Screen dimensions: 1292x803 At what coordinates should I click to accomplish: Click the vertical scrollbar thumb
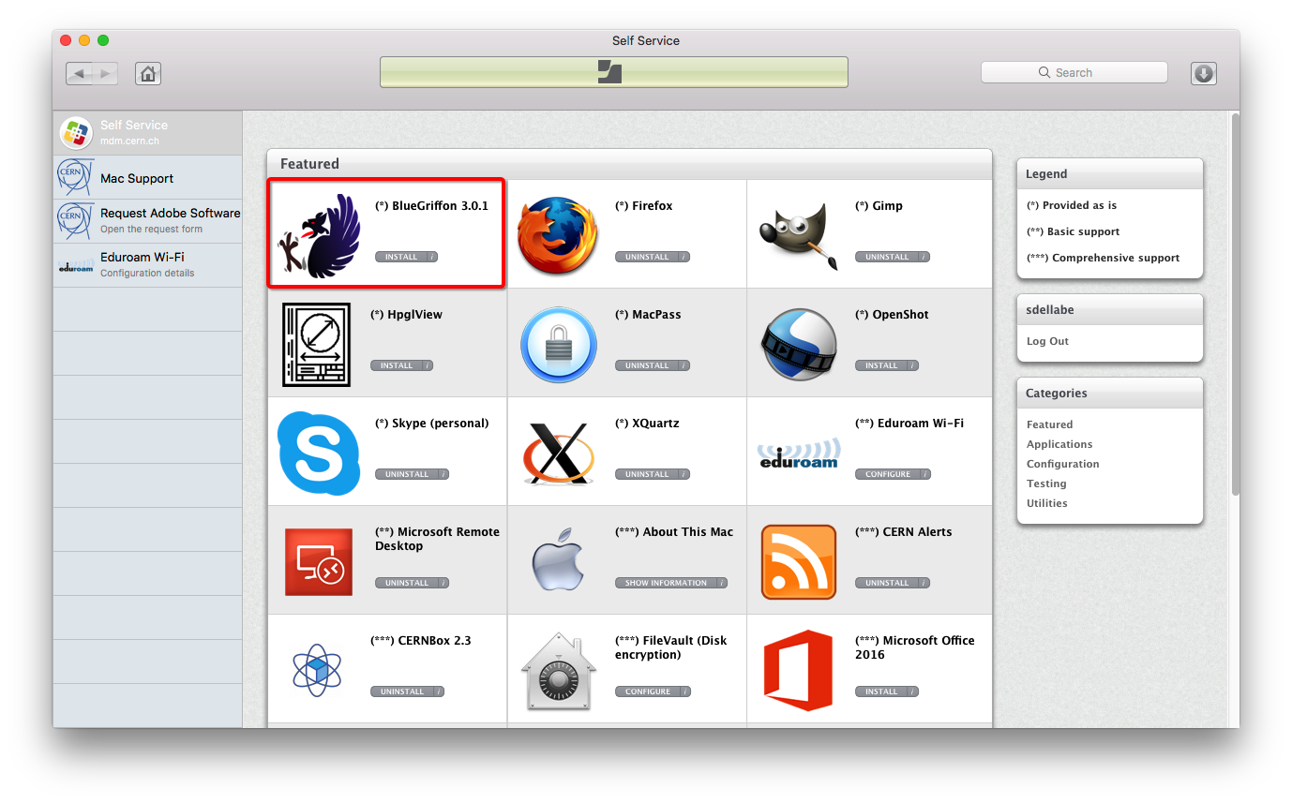[1235, 303]
